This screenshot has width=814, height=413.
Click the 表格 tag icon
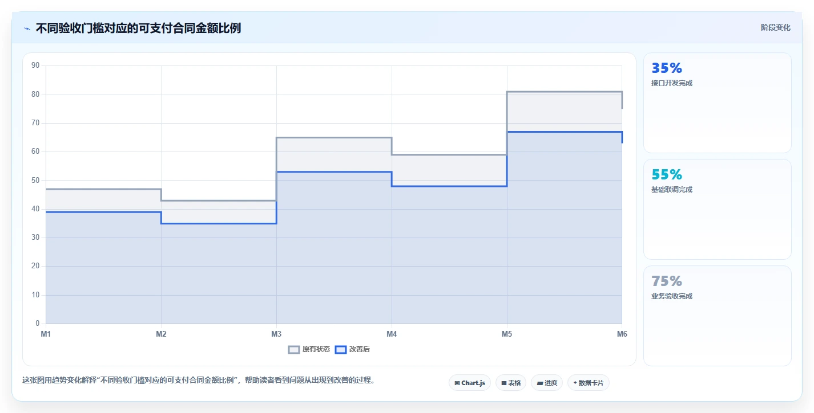503,383
